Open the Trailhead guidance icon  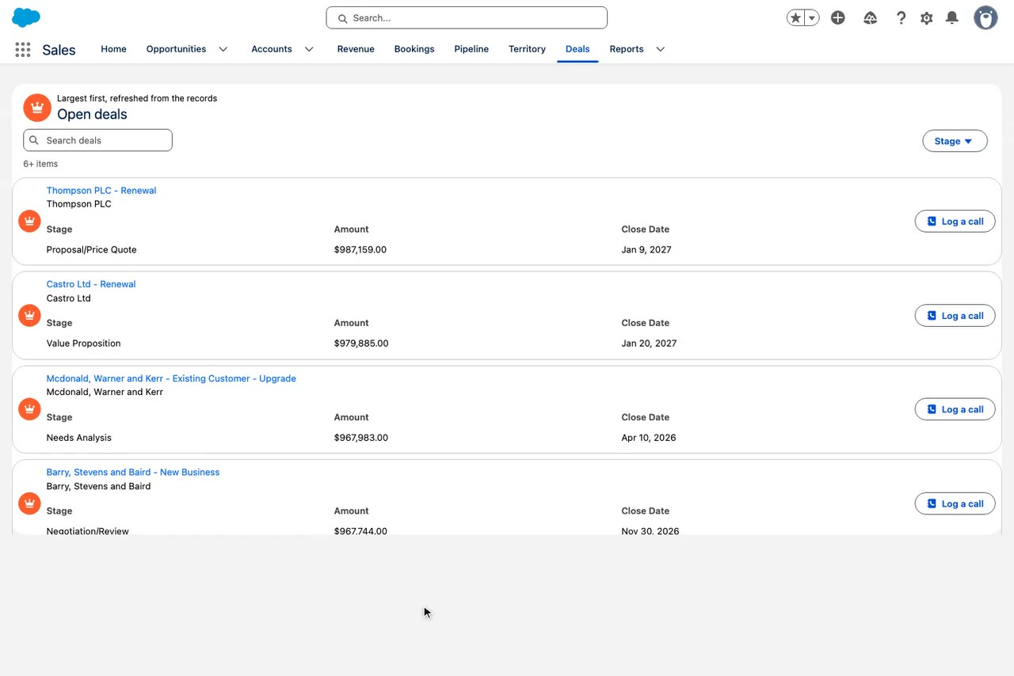point(870,17)
